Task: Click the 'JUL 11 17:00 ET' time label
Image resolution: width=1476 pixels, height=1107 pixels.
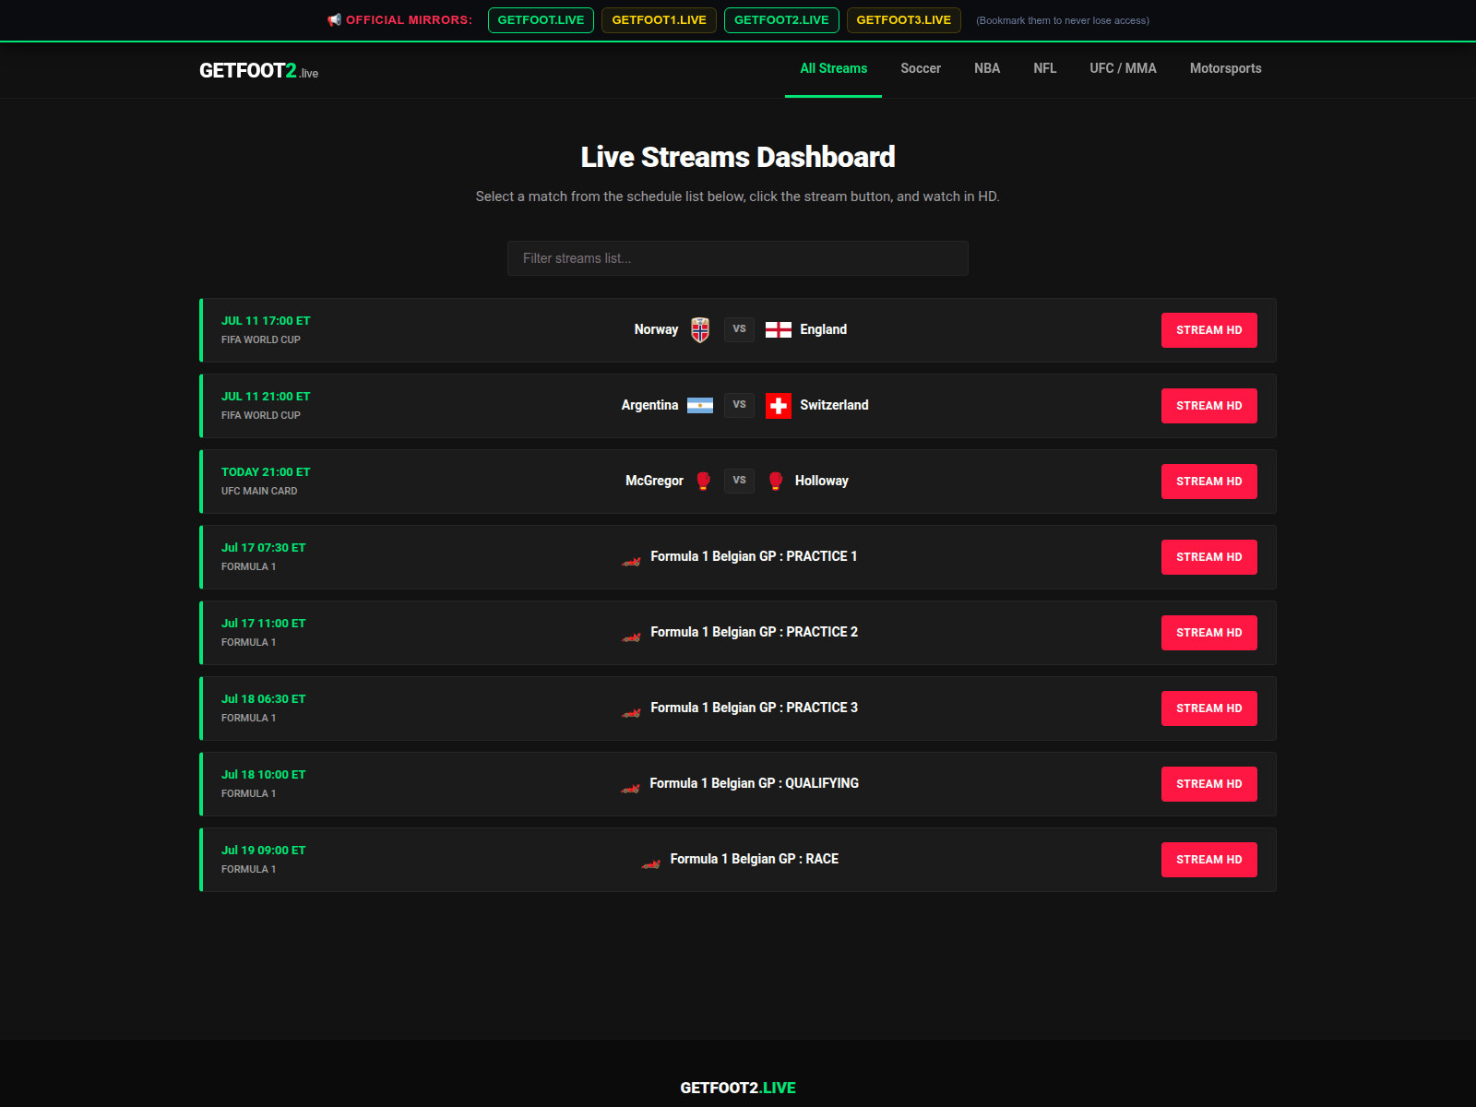Action: point(266,321)
